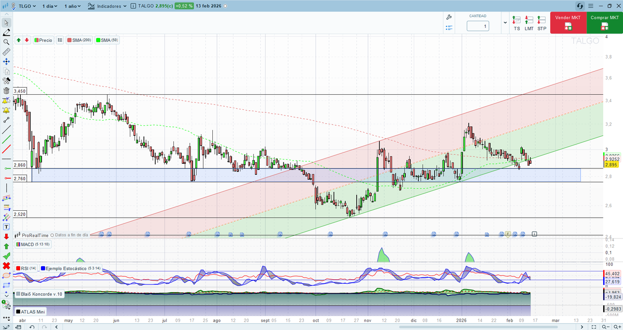Click the Vender MKT button
623x330 pixels.
pyautogui.click(x=568, y=23)
